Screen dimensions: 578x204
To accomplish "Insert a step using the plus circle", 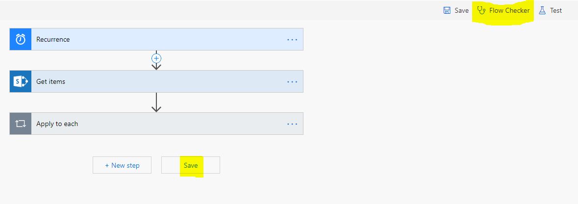I will coord(156,58).
